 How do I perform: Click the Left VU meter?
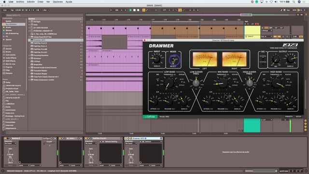[205, 59]
